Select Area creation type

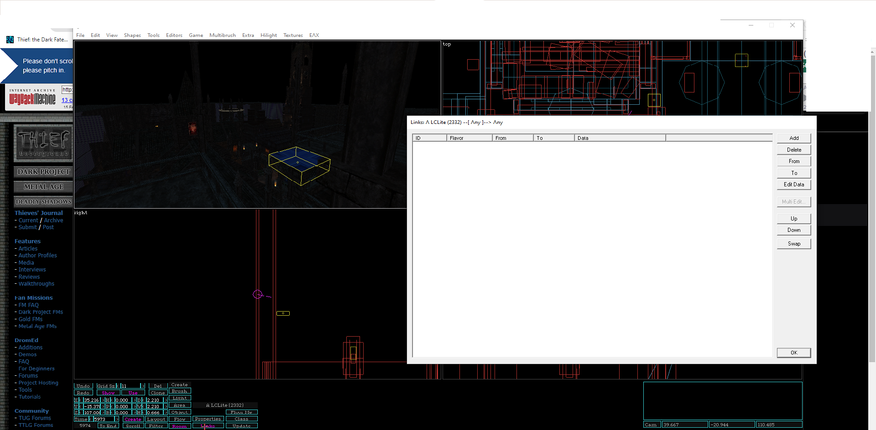(x=179, y=405)
